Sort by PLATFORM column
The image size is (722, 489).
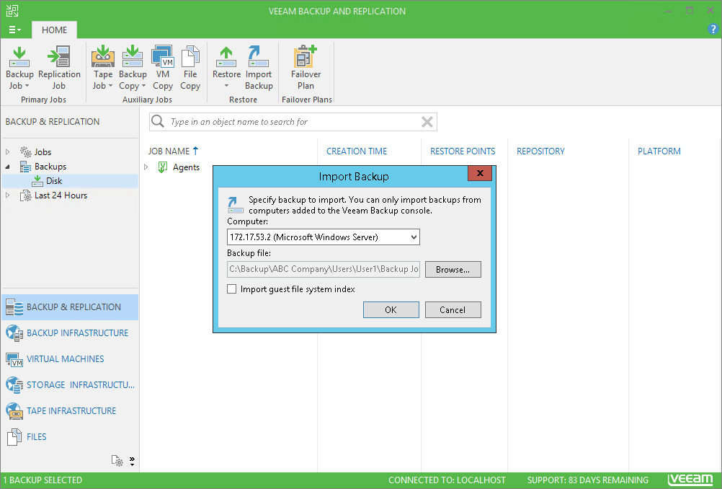(x=659, y=151)
